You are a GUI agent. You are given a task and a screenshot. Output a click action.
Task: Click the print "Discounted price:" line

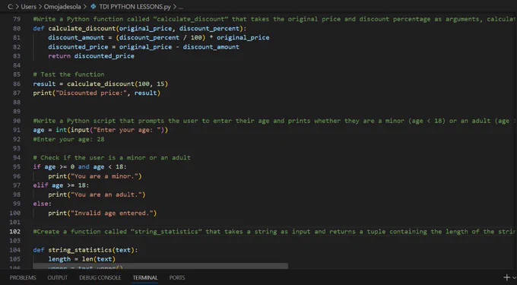97,93
